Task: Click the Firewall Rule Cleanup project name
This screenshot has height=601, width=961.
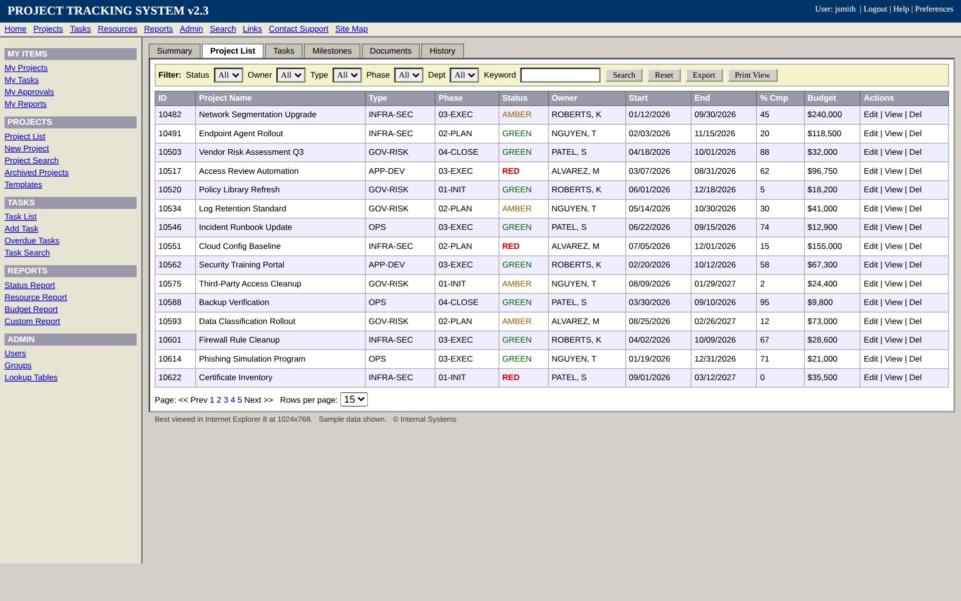Action: 239,340
